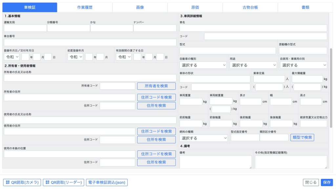The height and width of the screenshot is (189, 336).
Task: Focus the 車名 text field
Action: (x=253, y=28)
